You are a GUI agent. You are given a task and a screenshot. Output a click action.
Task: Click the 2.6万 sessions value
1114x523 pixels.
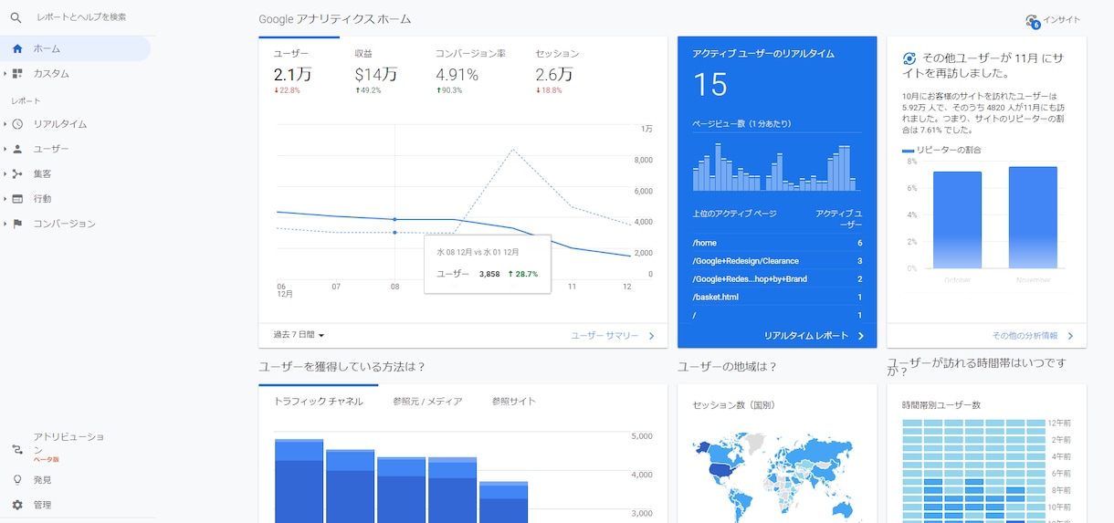tap(554, 74)
